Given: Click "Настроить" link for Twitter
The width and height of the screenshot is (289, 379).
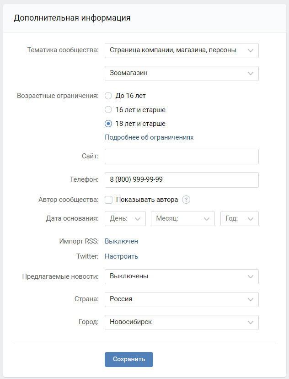Looking at the screenshot, I should (x=122, y=256).
